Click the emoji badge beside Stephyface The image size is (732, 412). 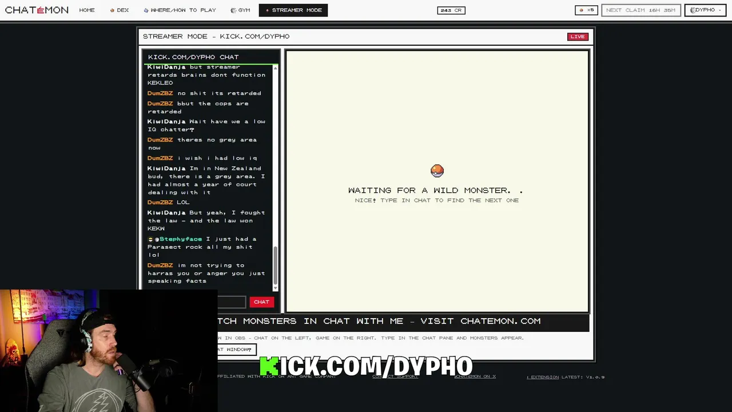(x=150, y=239)
